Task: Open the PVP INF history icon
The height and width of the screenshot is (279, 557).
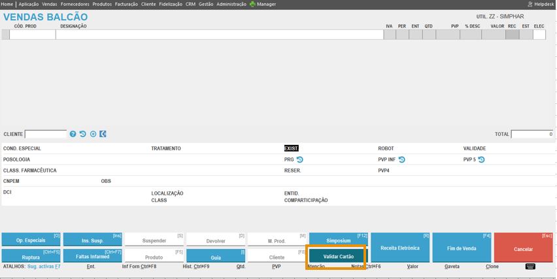Action: pyautogui.click(x=402, y=159)
